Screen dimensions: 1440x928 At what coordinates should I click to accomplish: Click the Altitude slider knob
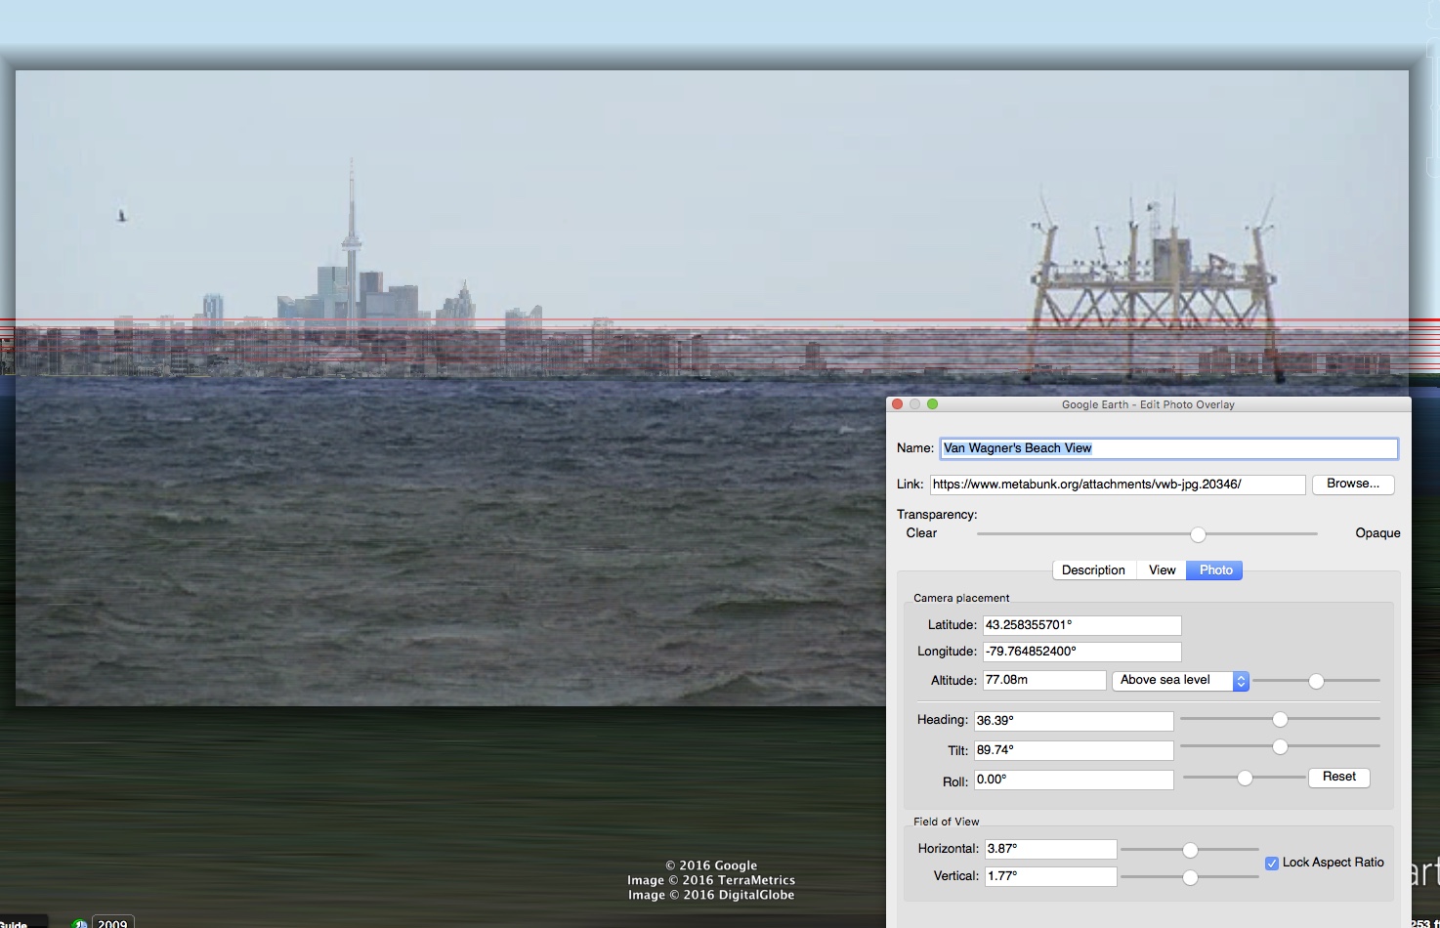[1316, 682]
